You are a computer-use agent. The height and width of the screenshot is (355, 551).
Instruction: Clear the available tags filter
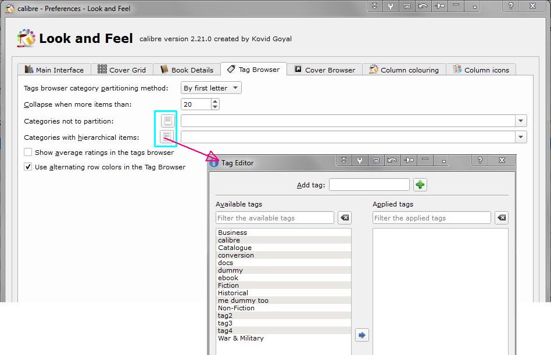click(345, 218)
